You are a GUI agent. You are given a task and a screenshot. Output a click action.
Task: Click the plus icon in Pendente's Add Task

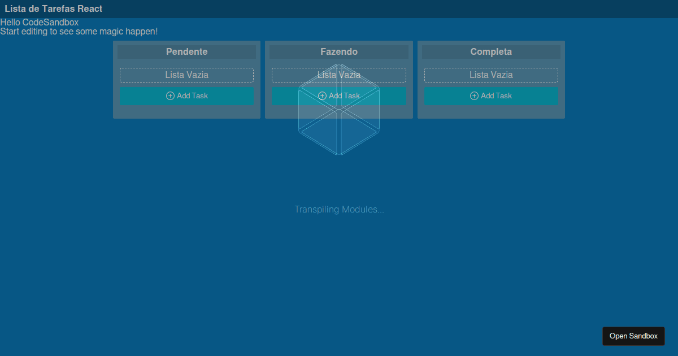[170, 95]
